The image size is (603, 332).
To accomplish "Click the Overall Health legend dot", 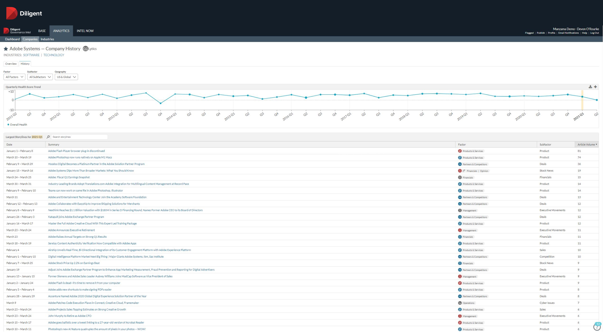I will (x=8, y=125).
